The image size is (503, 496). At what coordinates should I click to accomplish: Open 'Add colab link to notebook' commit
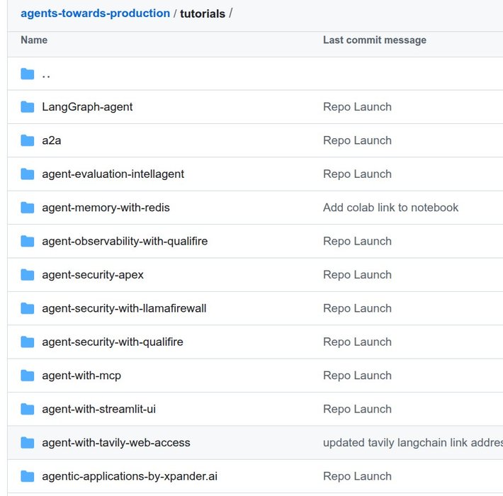pyautogui.click(x=391, y=208)
